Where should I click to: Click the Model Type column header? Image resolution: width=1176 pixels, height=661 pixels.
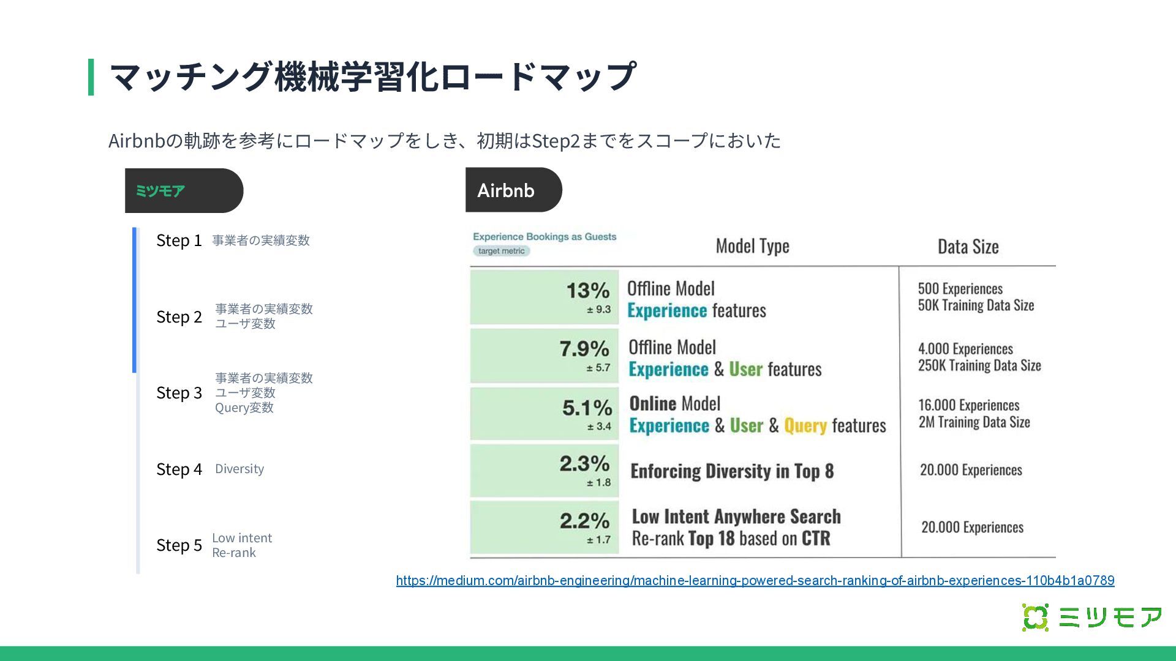coord(752,247)
